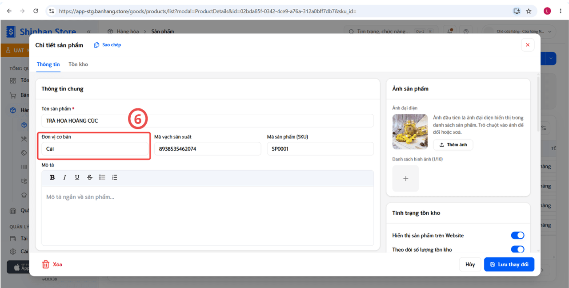This screenshot has height=288, width=569.
Task: Click the 'Mã sản phẩm (SKU)' field
Action: pyautogui.click(x=320, y=149)
